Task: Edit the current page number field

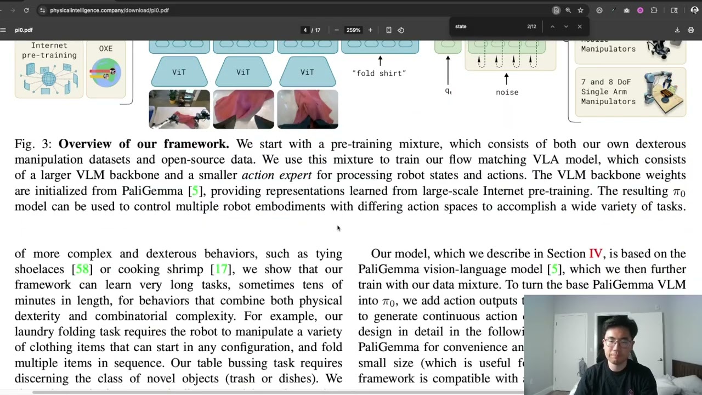Action: click(305, 30)
